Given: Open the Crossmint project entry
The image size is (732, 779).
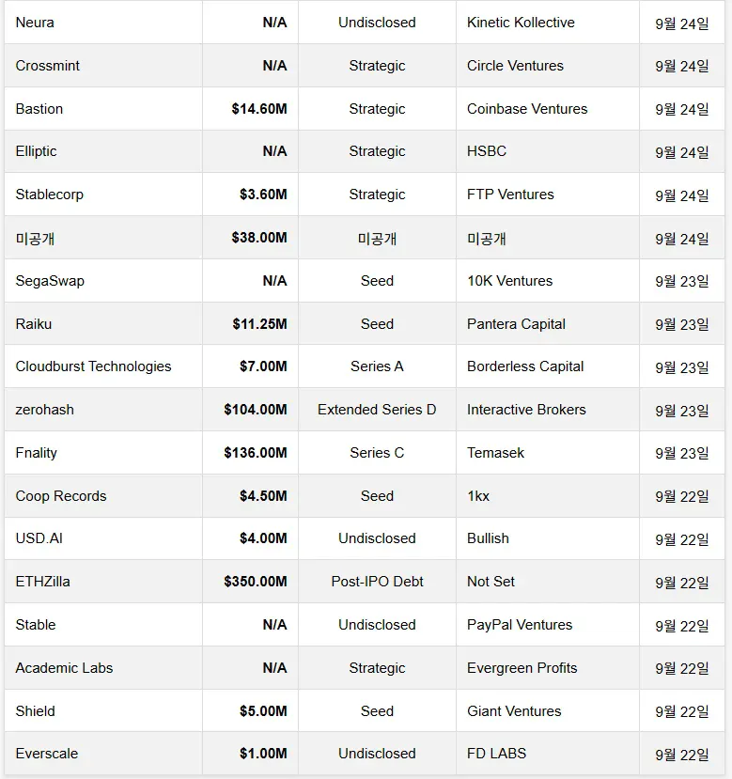Looking at the screenshot, I should 48,66.
